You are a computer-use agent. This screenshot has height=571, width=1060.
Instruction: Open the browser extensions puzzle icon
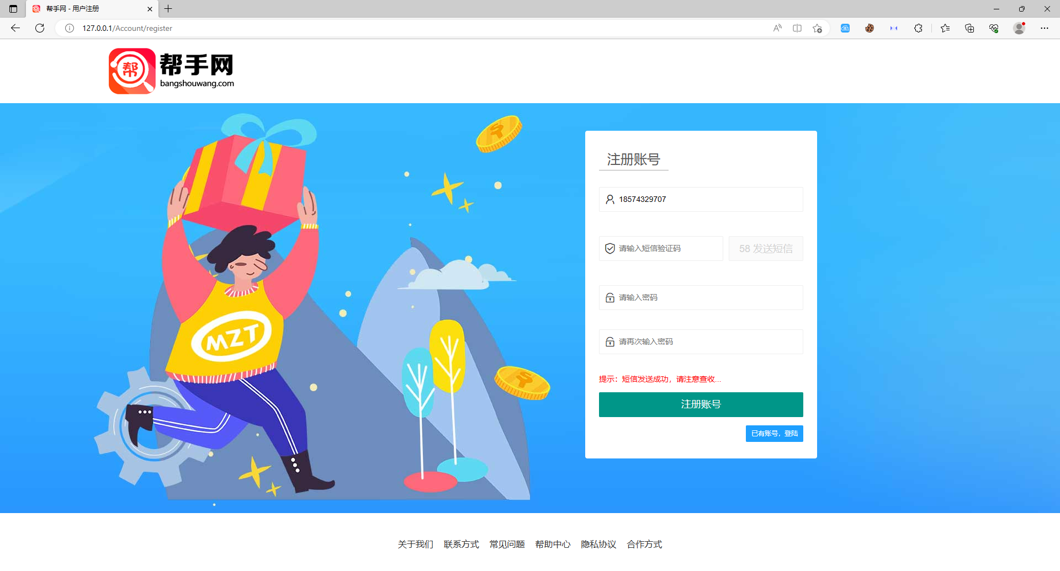tap(918, 28)
